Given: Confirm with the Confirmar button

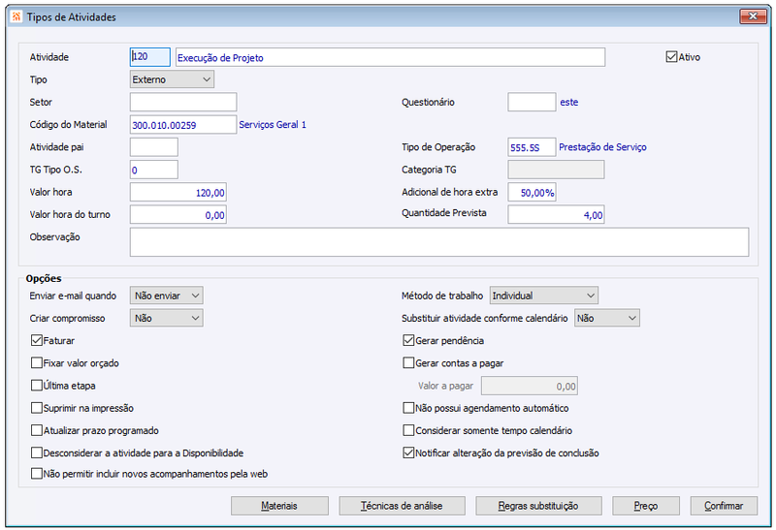Looking at the screenshot, I should (x=724, y=506).
